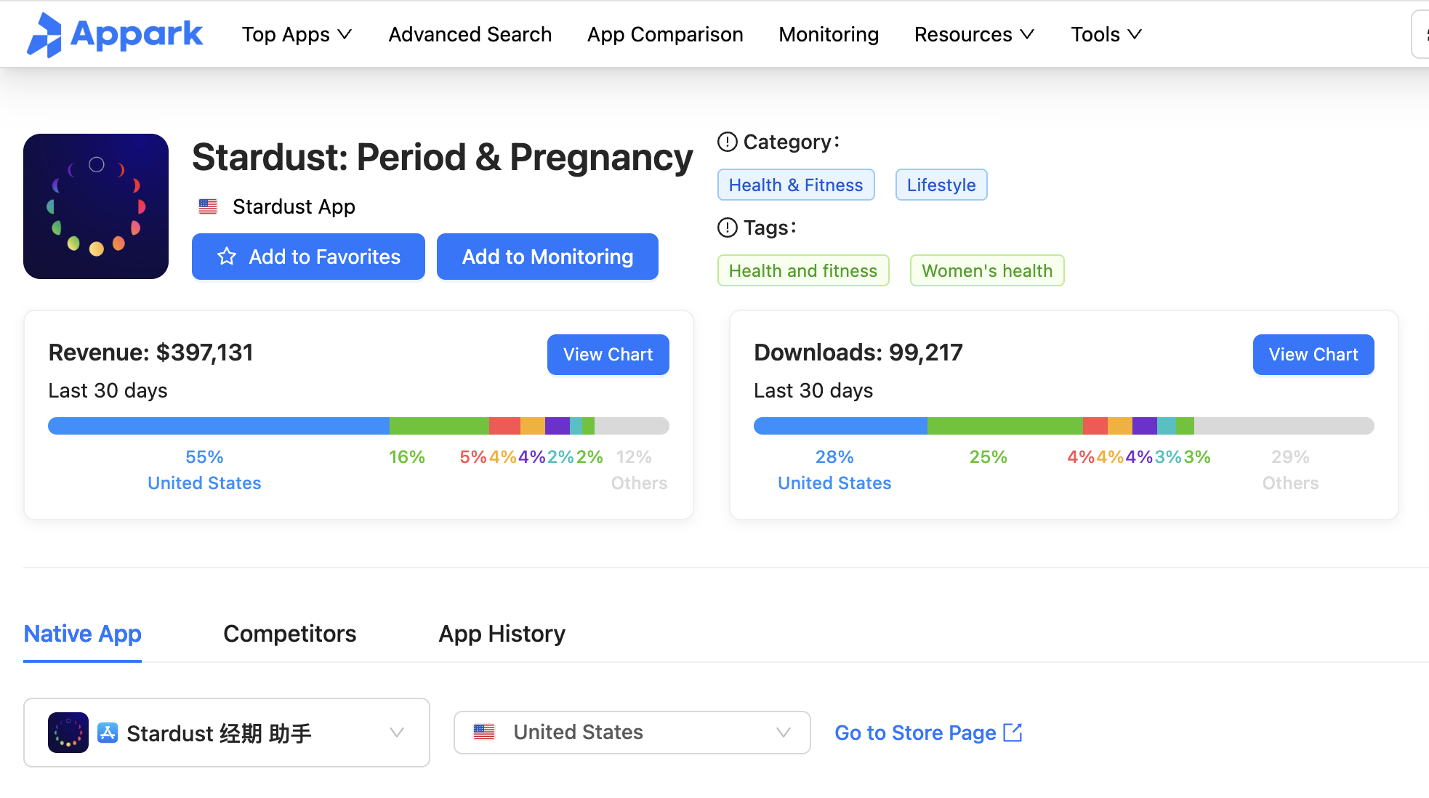Click the blue United States revenue bar segment
This screenshot has width=1429, height=798.
tap(218, 426)
